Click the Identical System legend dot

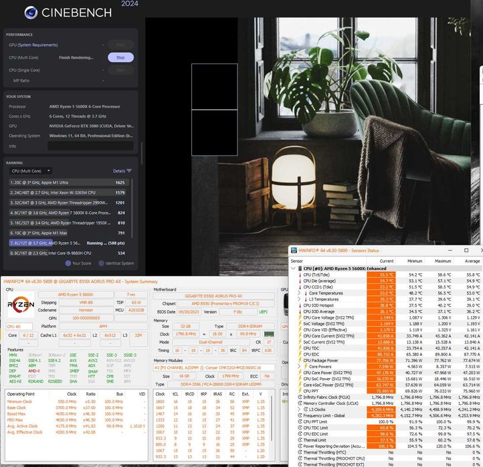(x=101, y=263)
